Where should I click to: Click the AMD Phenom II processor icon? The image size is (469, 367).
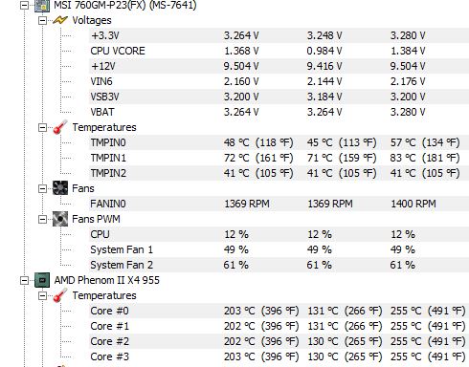coord(42,280)
